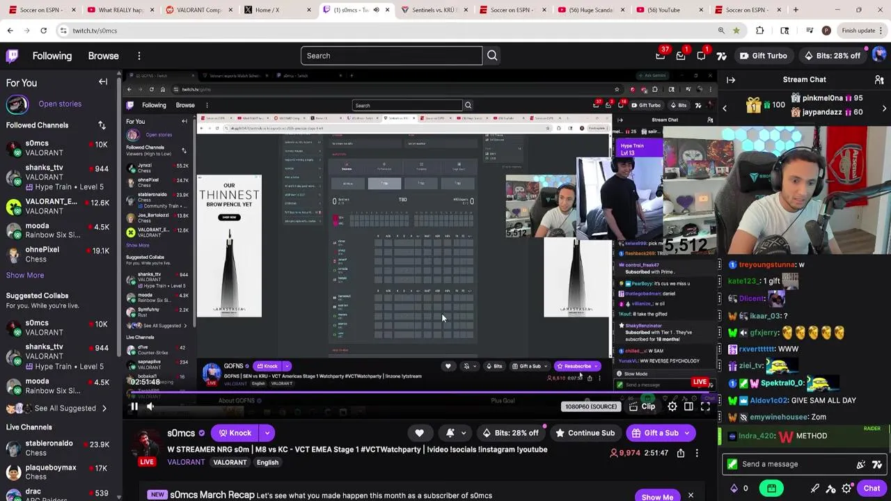The image size is (891, 501).
Task: Reload the page in the browser
Action: tap(43, 31)
